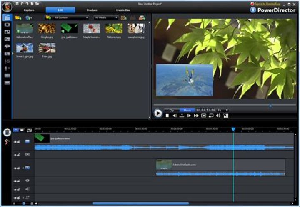Open the Transition Room
Image resolution: width=300 pixels, height=207 pixels.
(x=7, y=54)
